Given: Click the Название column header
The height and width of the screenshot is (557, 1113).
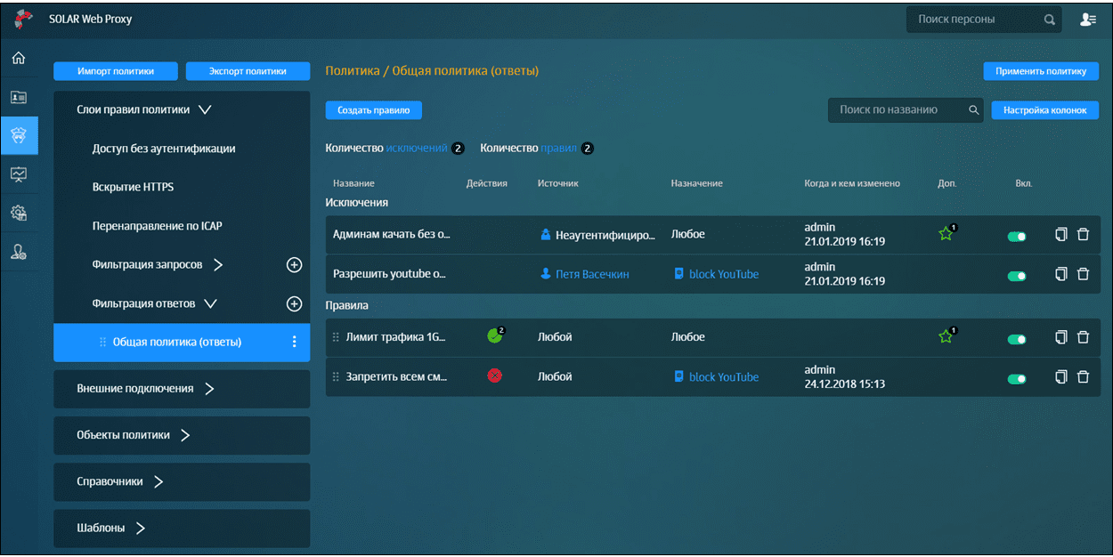Looking at the screenshot, I should [x=353, y=183].
